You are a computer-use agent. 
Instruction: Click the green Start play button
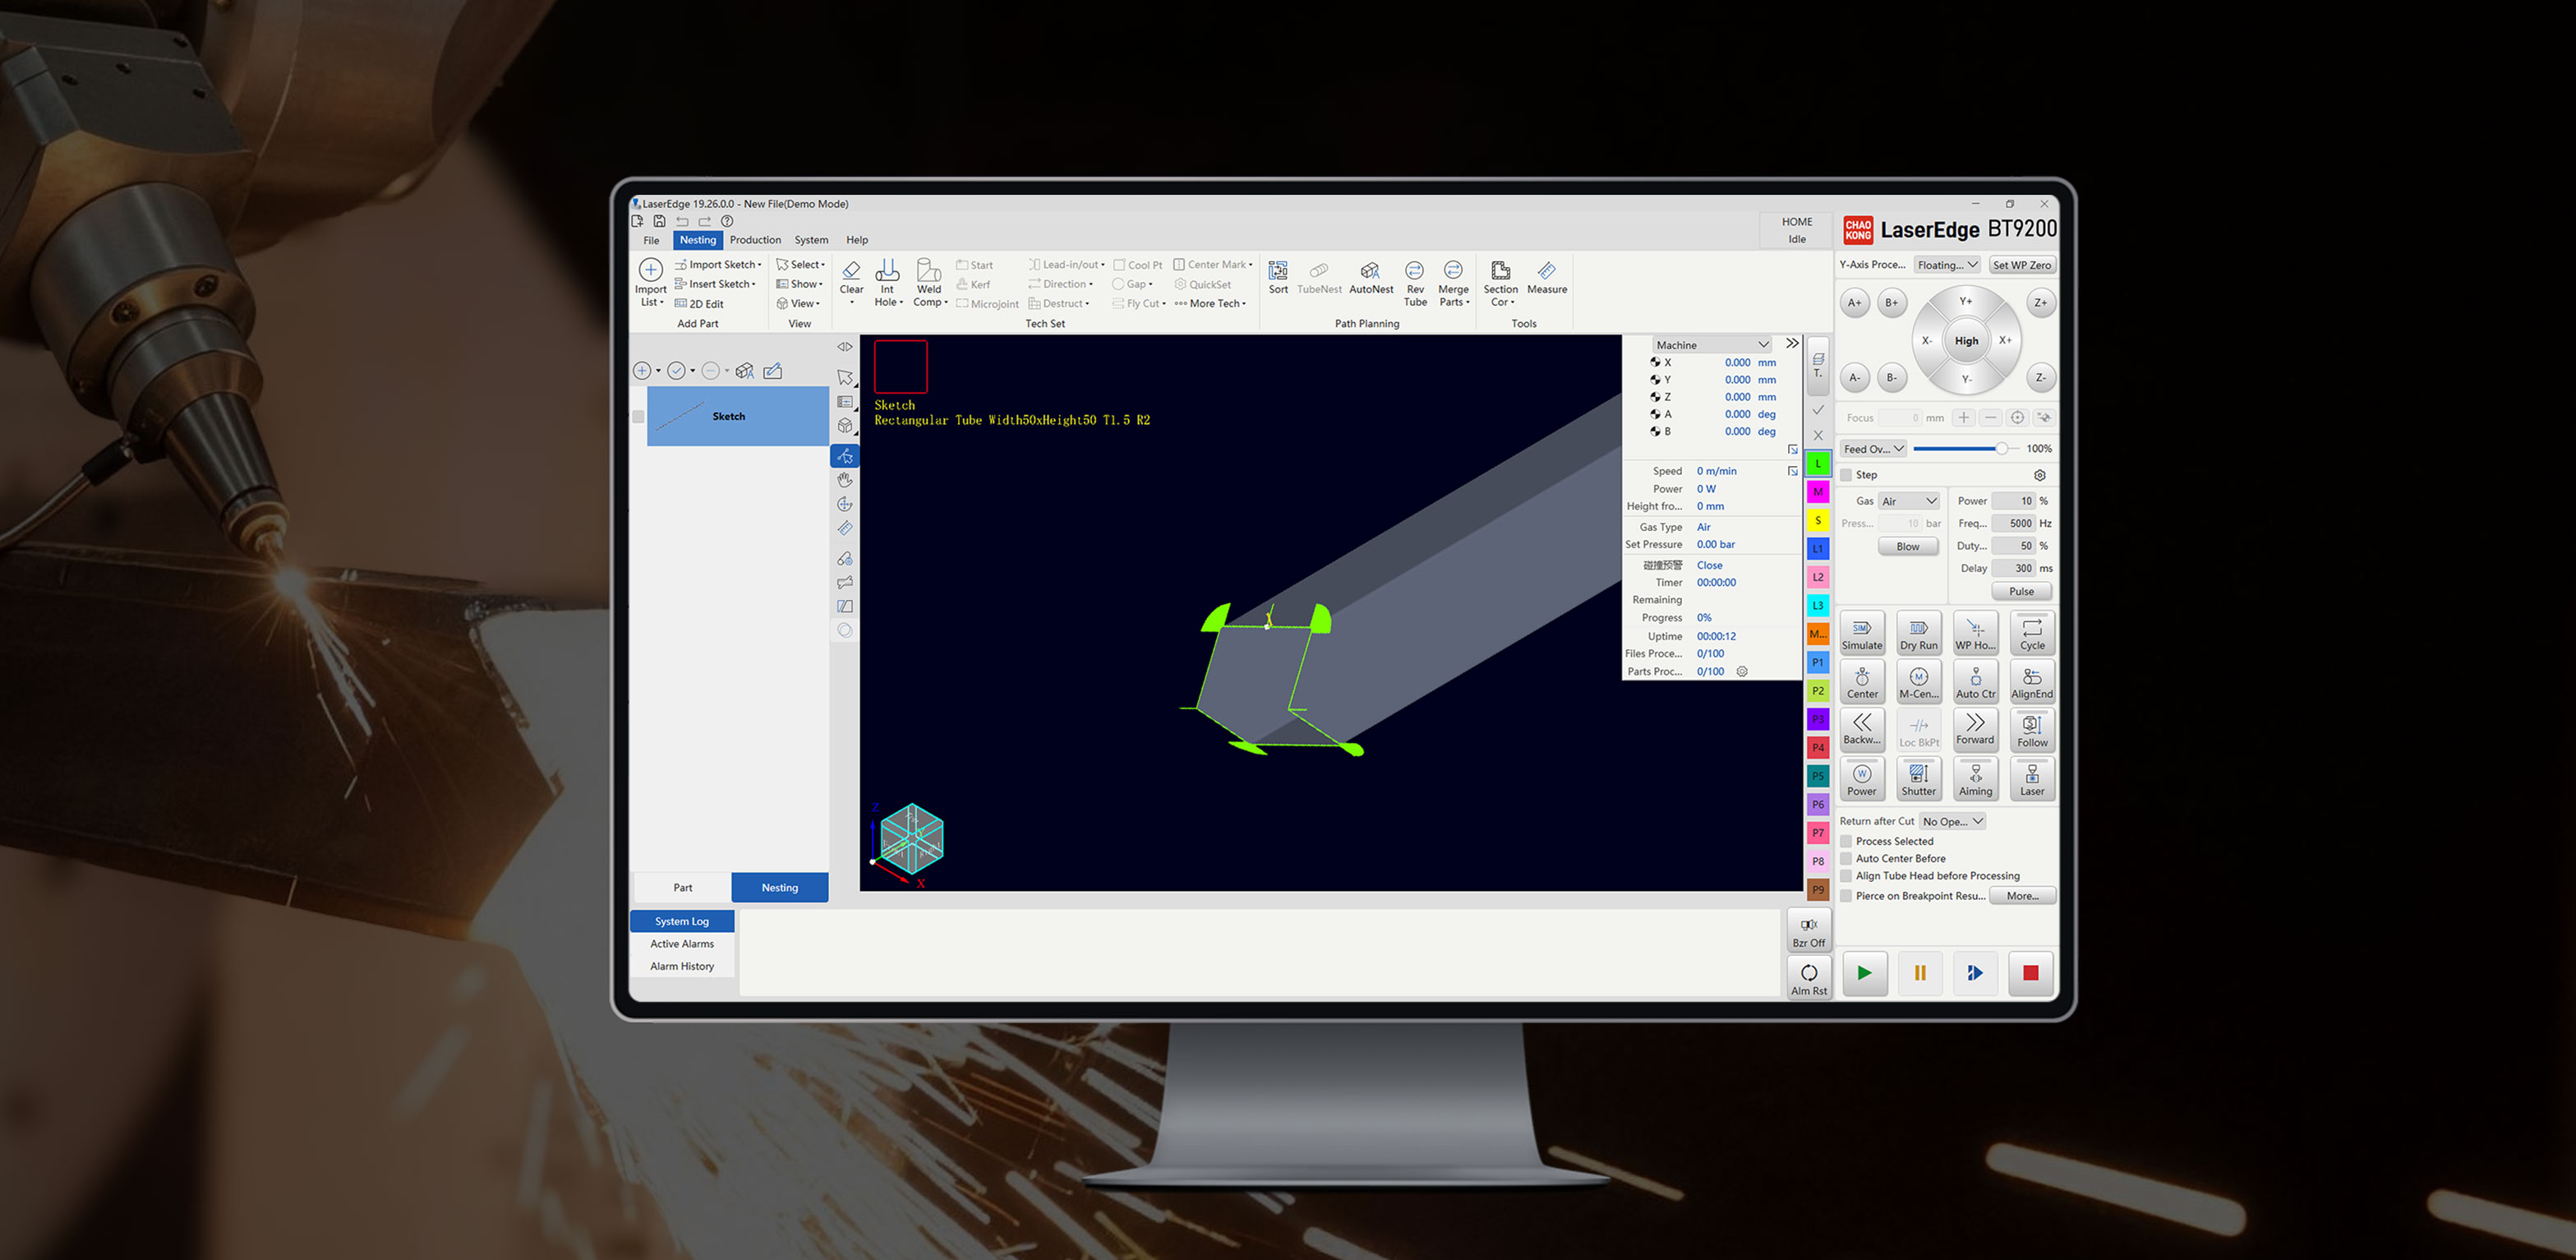tap(1864, 973)
